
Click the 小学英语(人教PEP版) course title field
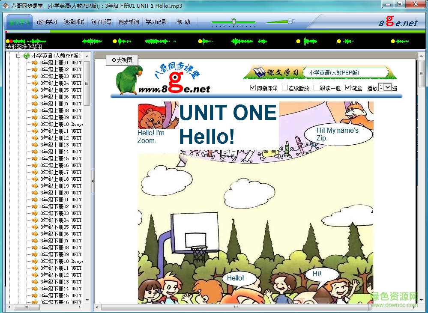pyautogui.click(x=346, y=73)
